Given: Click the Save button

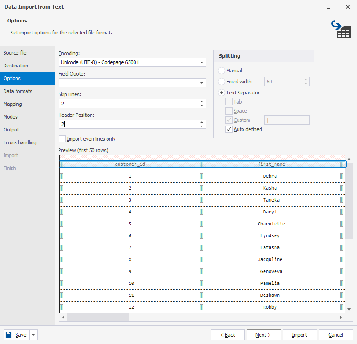Looking at the screenshot, I should click(16, 335).
